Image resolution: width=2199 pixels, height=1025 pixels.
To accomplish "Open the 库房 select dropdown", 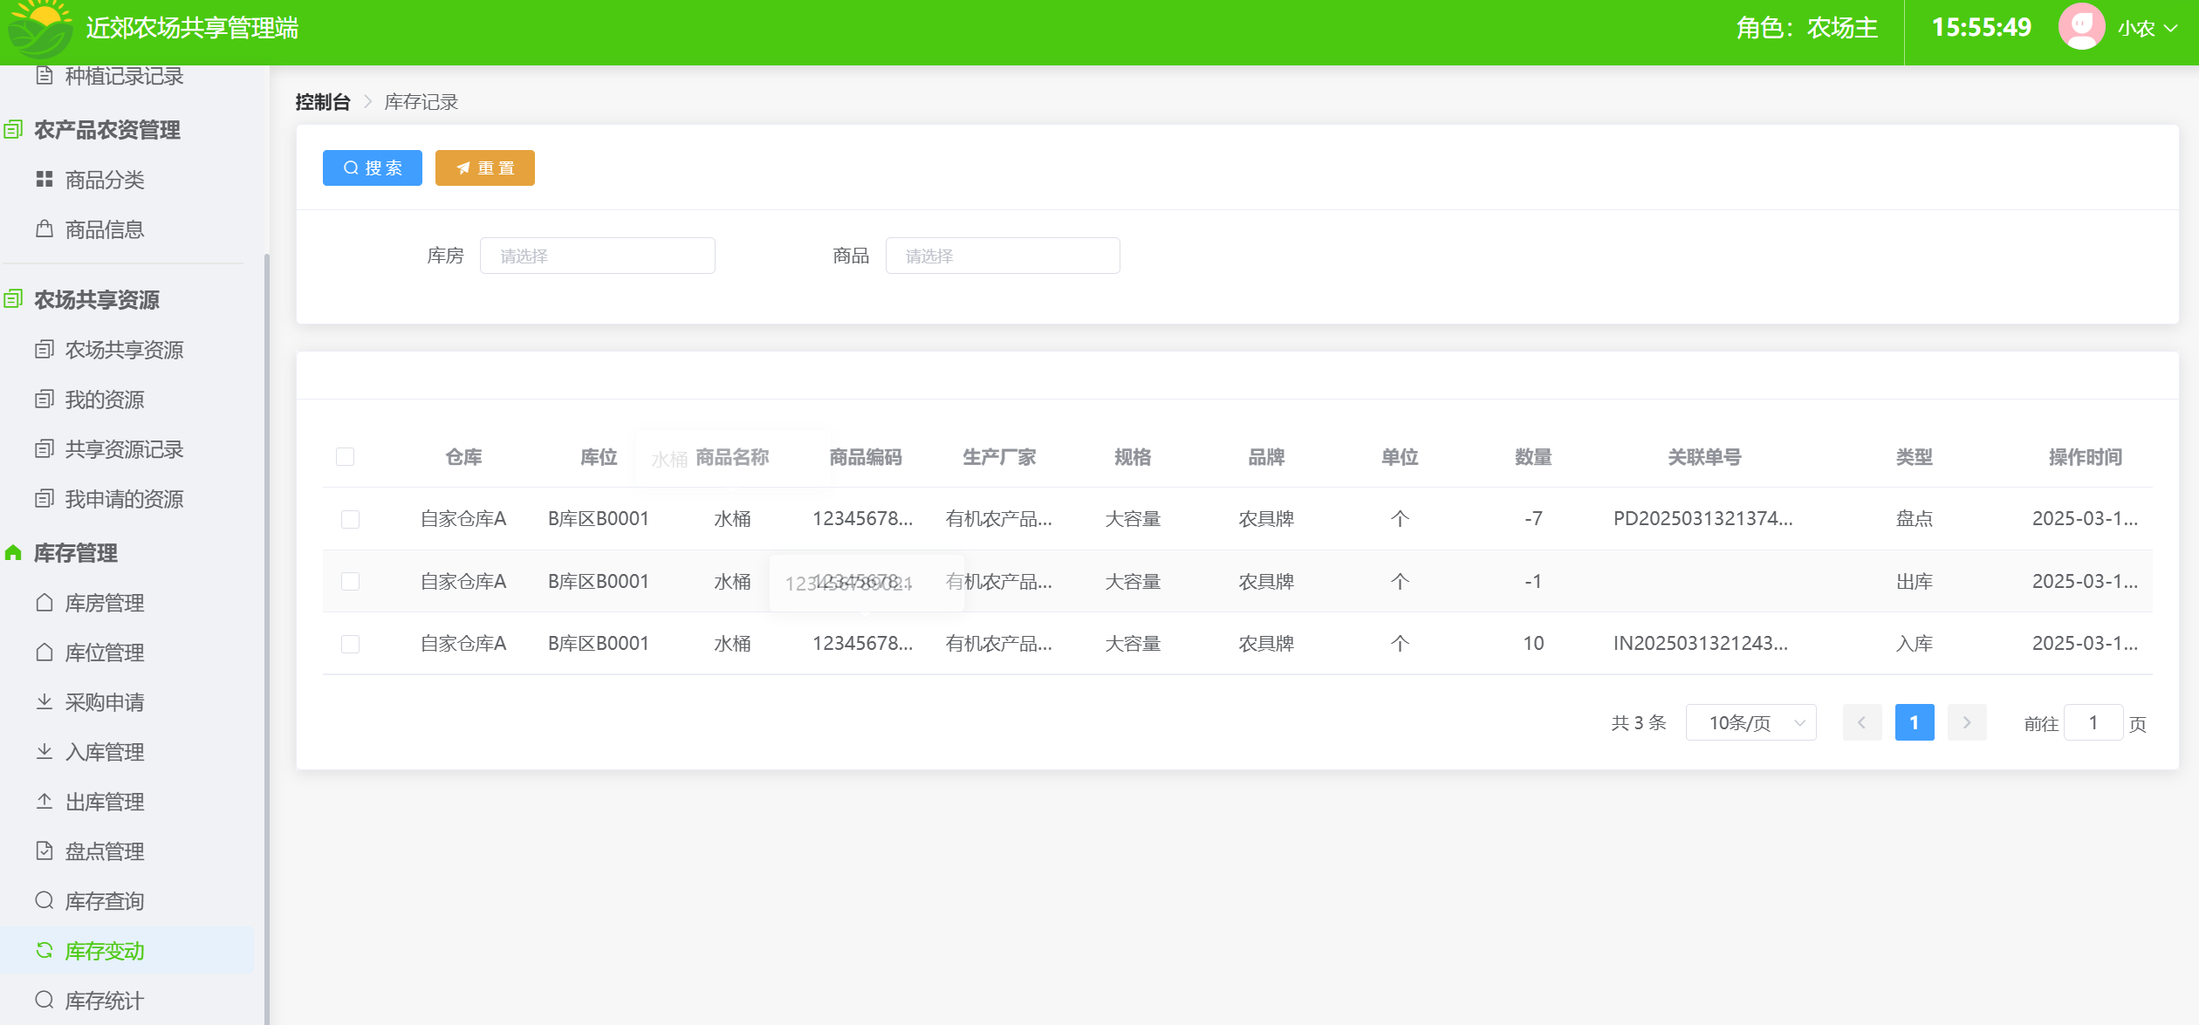I will (x=598, y=256).
